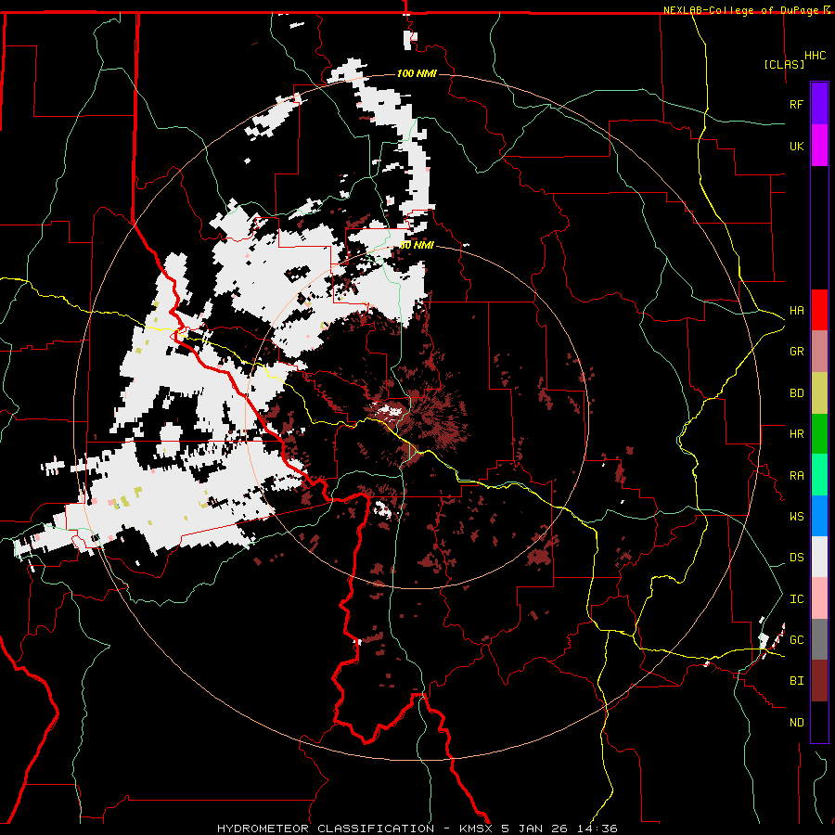This screenshot has height=835, width=835.
Task: Click the 50 NMI range ring label
Action: point(417,246)
